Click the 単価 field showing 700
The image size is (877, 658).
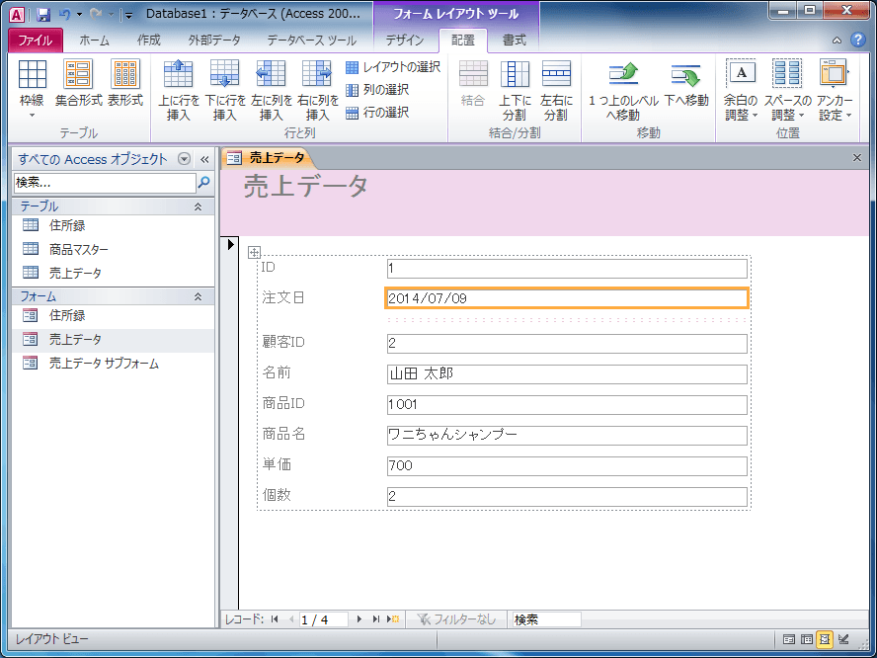coord(567,466)
